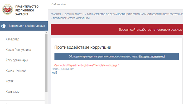Click the sidebar scrollbar up arrow
183x104 pixels.
pos(46,32)
